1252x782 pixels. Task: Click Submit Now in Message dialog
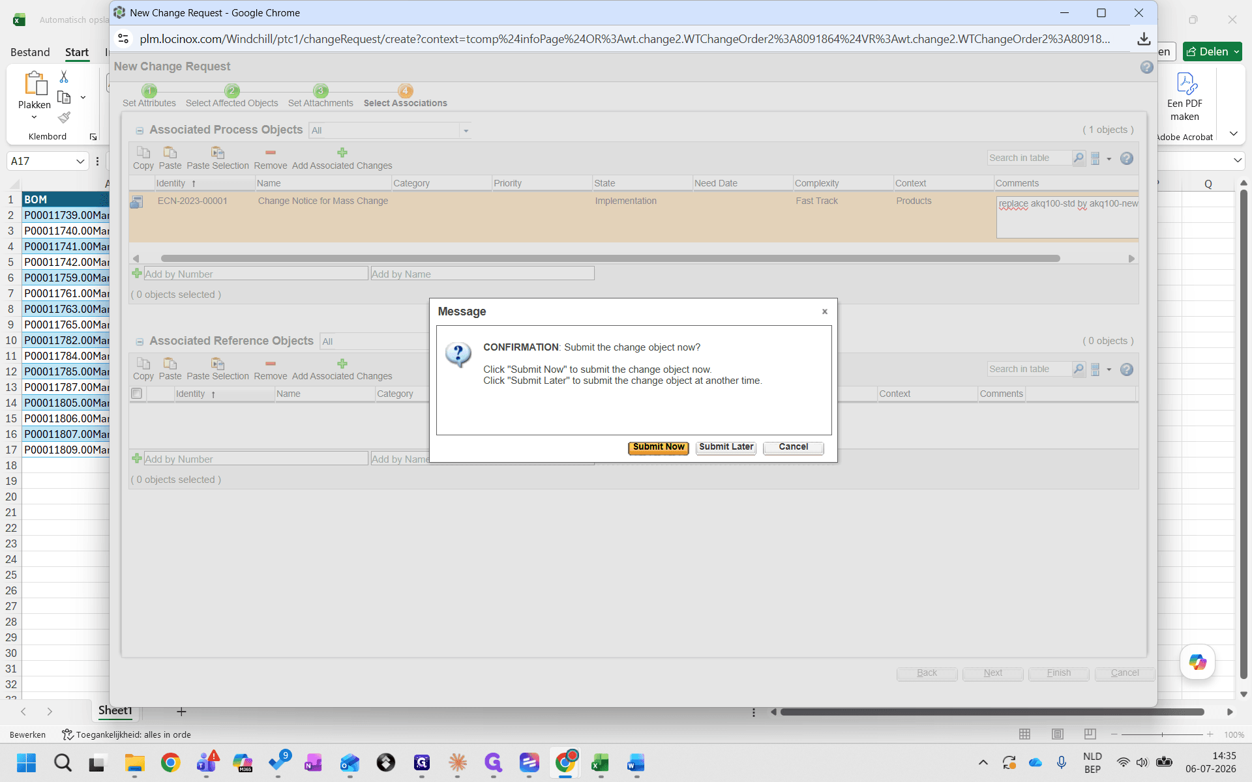coord(659,447)
